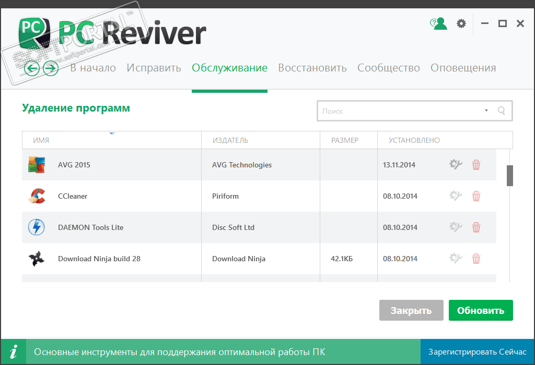
Task: Click the back arrow navigation icon
Action: [32, 68]
